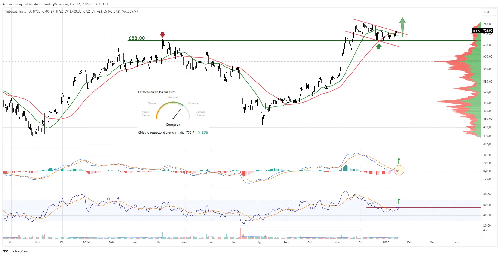Open the USD currency selector

(x=487, y=12)
